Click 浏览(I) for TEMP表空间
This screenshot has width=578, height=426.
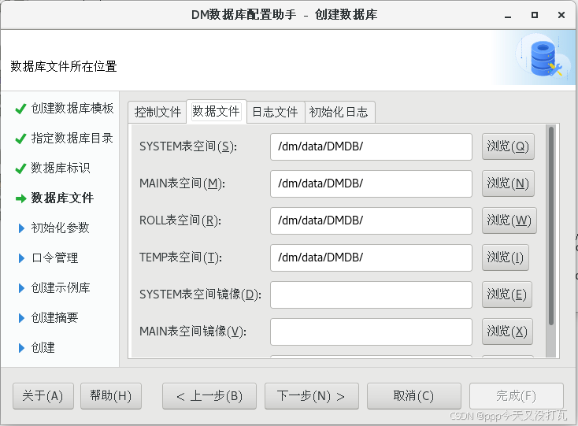[506, 257]
